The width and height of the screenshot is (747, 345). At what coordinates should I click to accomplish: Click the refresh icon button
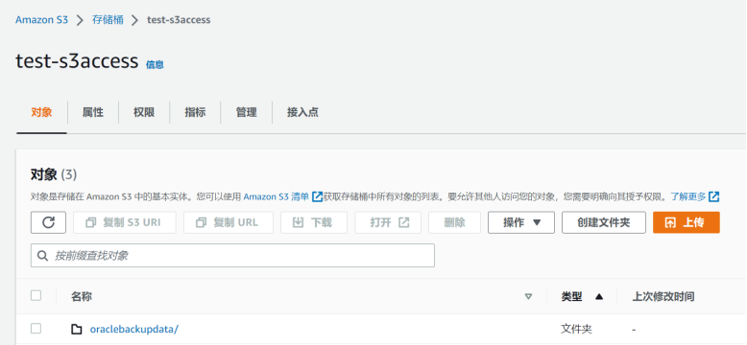tap(48, 222)
